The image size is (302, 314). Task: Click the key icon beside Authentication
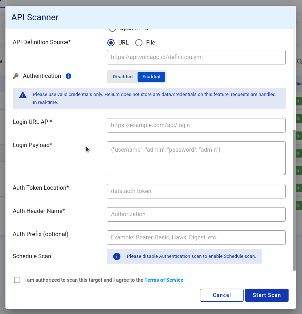point(16,76)
